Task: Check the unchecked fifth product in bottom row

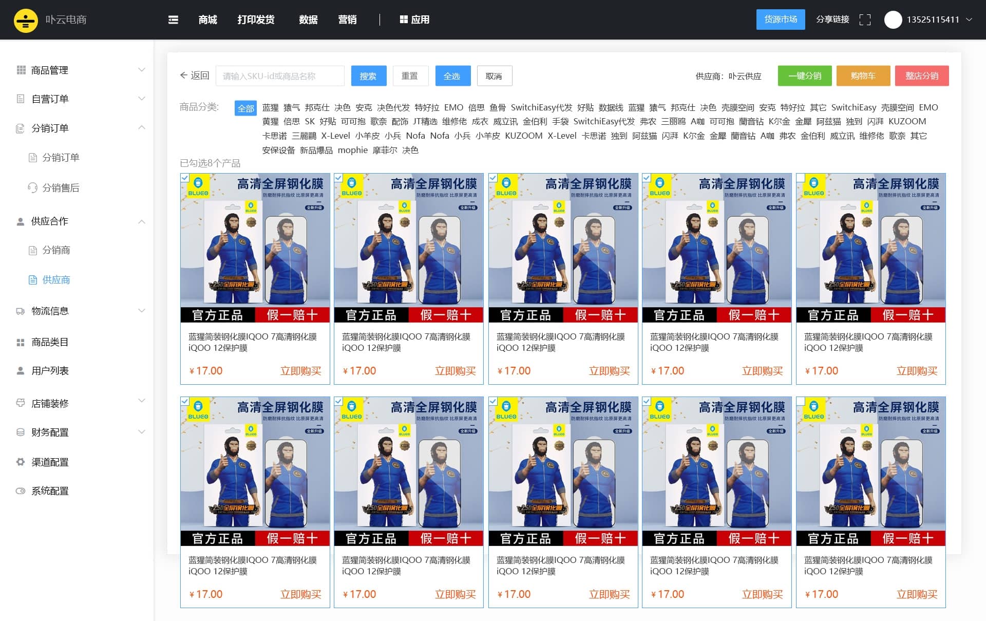Action: (x=801, y=401)
